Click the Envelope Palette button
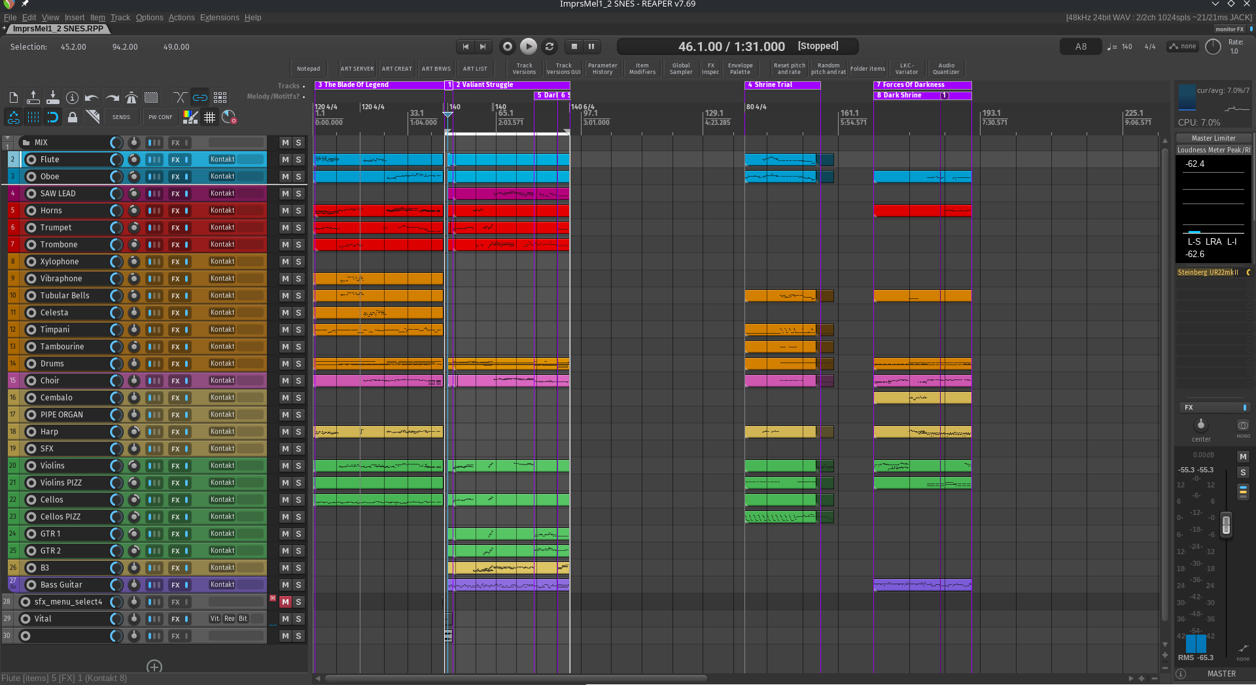The width and height of the screenshot is (1256, 685). point(740,69)
